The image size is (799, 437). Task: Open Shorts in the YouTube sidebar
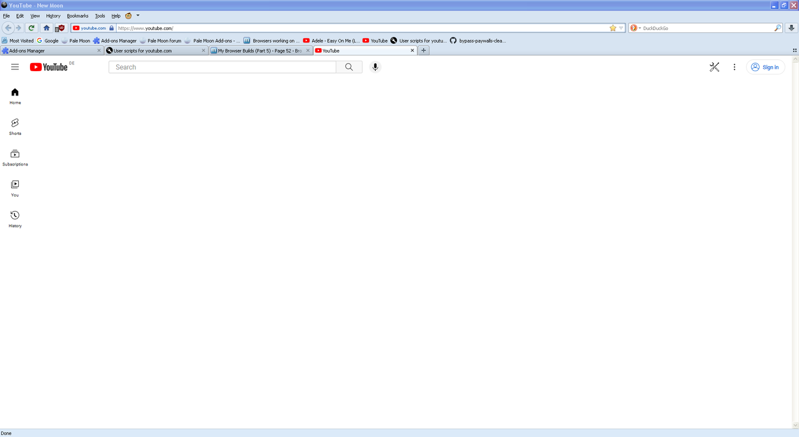tap(15, 127)
